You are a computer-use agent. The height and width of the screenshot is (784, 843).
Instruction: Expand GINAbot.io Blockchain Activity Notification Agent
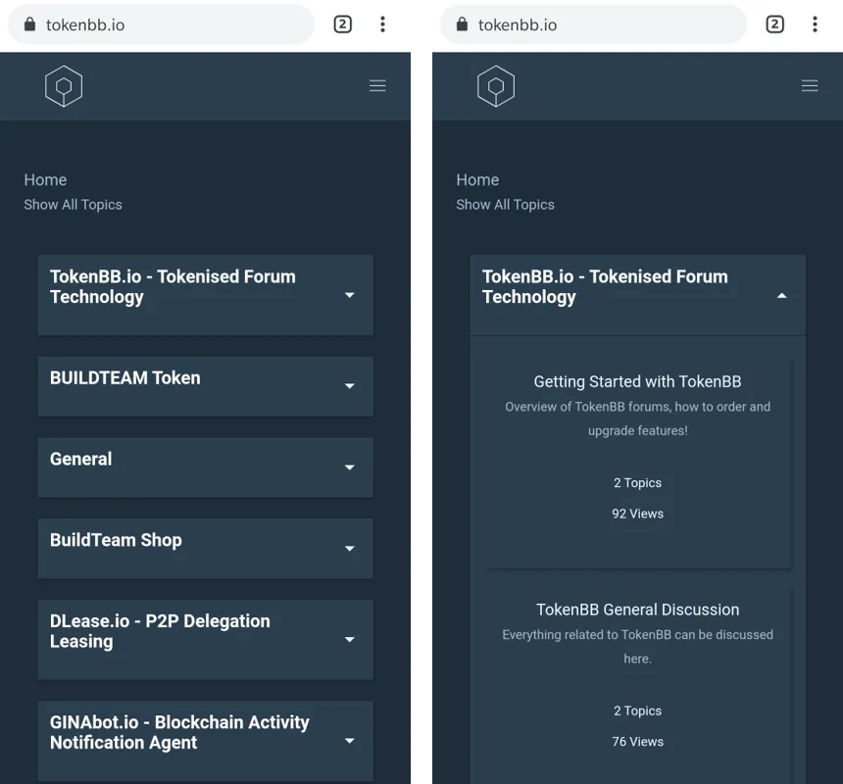(206, 741)
